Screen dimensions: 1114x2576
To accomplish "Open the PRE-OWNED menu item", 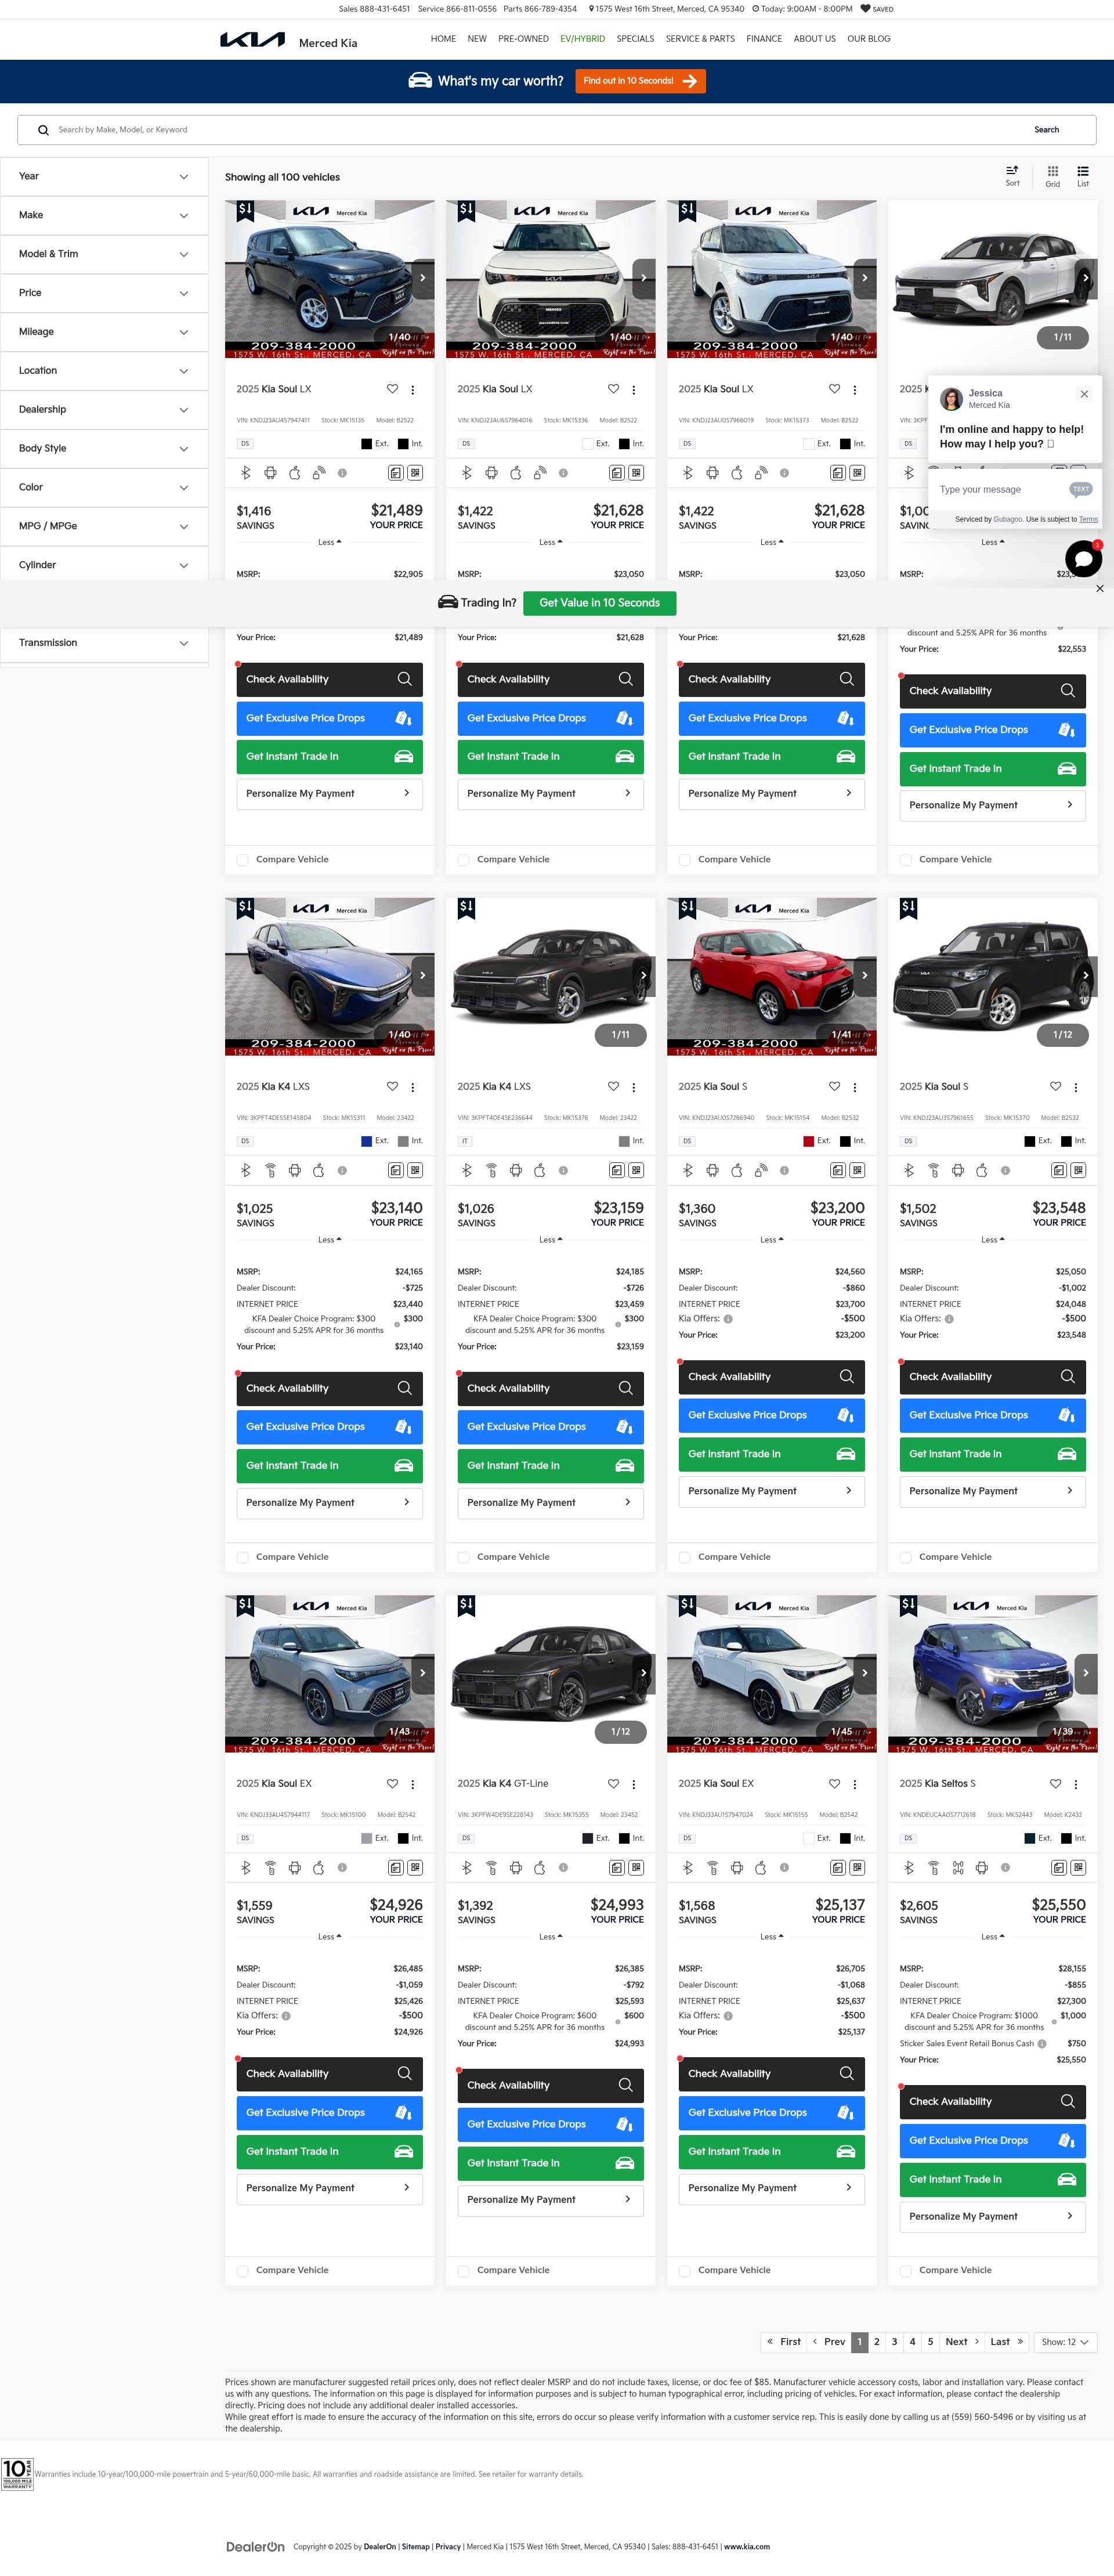I will pos(523,39).
